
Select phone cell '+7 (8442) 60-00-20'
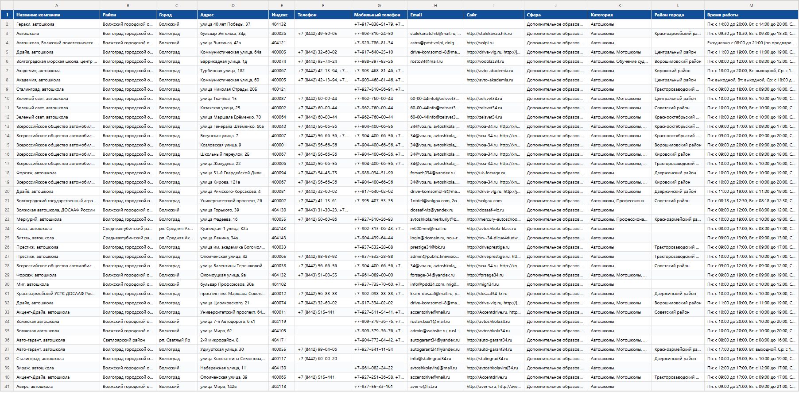click(323, 359)
